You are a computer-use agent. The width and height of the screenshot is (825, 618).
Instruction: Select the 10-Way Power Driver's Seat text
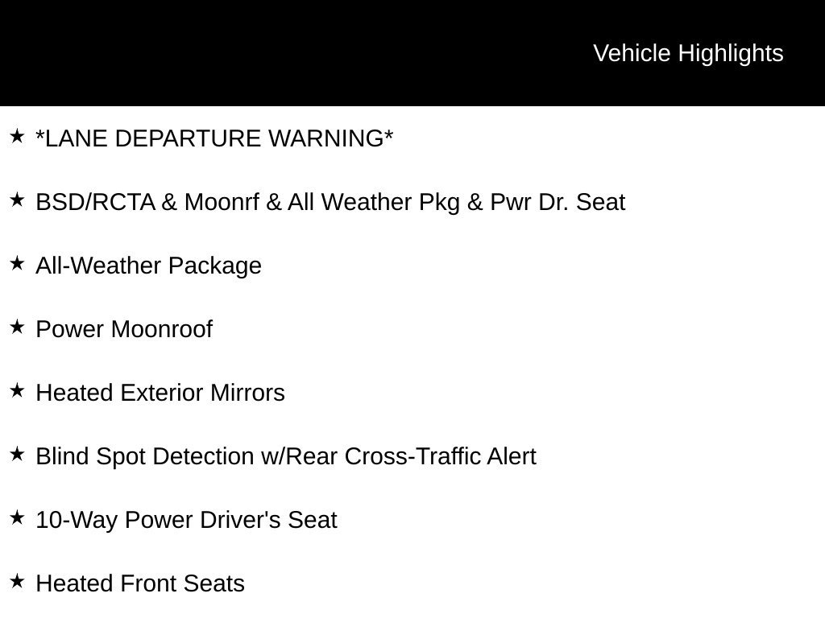point(186,521)
